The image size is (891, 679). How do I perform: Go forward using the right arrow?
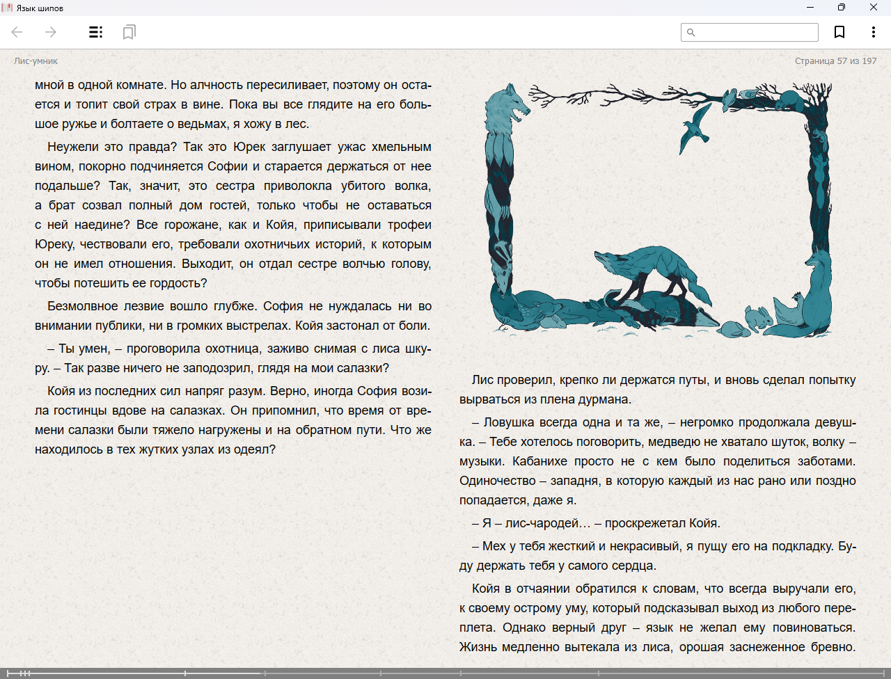51,32
